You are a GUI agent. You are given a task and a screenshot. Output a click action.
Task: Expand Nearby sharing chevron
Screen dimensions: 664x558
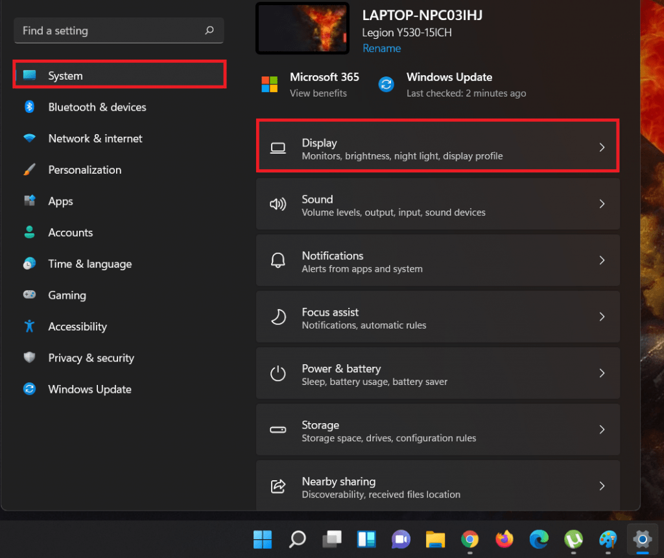pos(602,486)
